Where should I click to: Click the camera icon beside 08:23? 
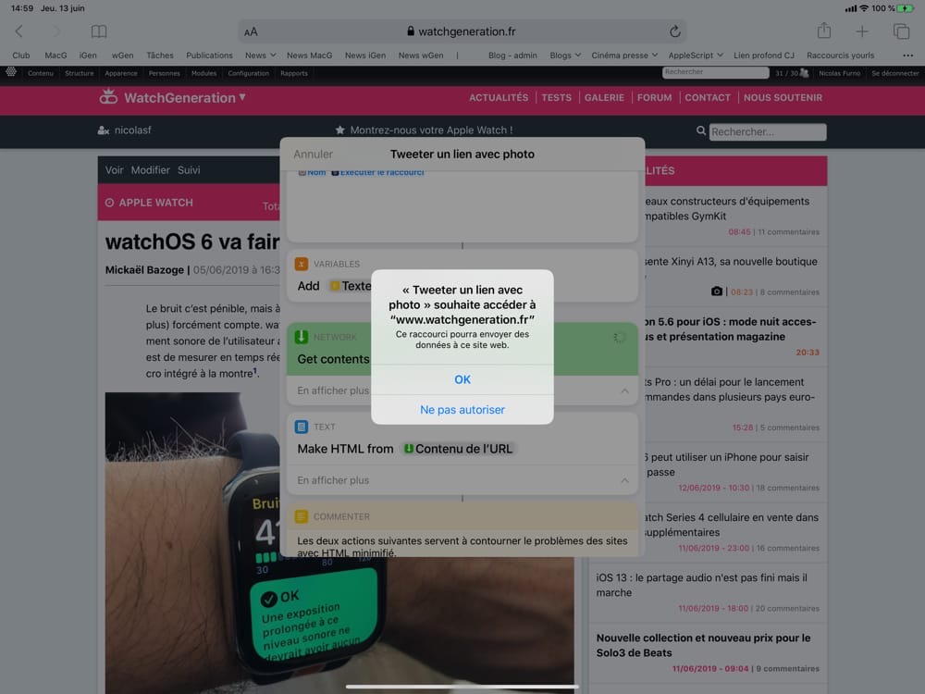717,291
